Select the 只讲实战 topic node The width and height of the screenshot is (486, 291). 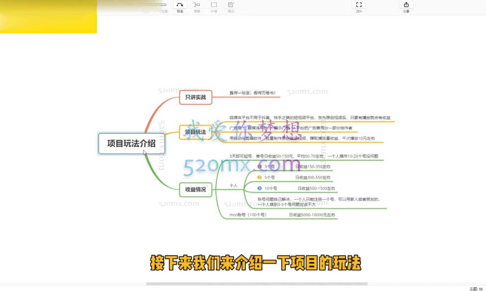[x=195, y=98]
